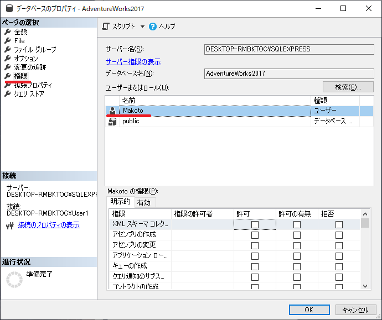
Task: Check 許可 for キューの作成
Action: pyautogui.click(x=255, y=266)
